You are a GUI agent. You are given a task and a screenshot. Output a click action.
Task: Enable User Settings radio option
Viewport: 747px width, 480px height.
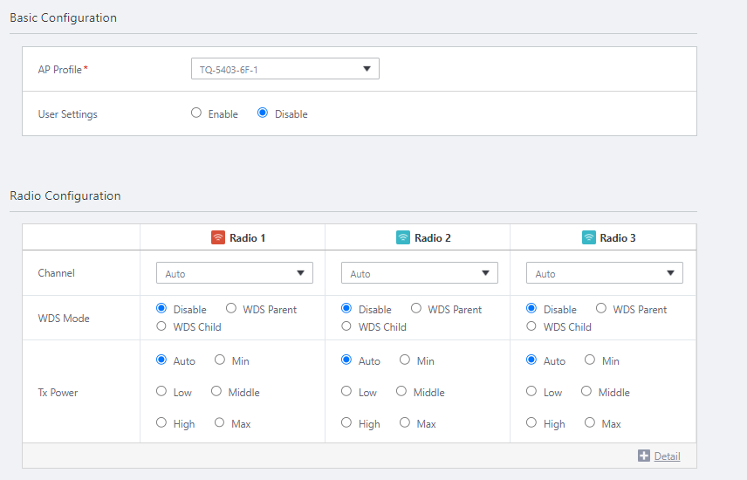coord(196,113)
